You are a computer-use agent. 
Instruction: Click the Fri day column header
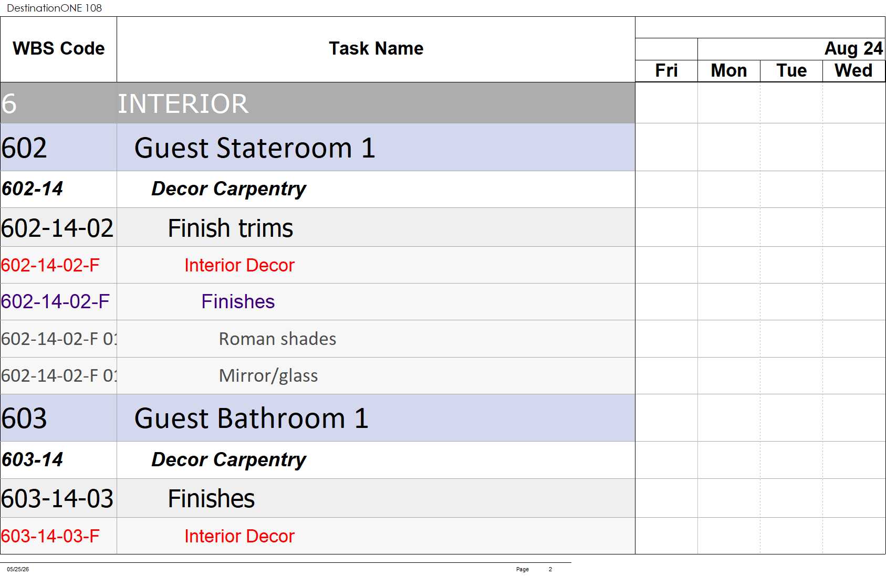(x=666, y=71)
